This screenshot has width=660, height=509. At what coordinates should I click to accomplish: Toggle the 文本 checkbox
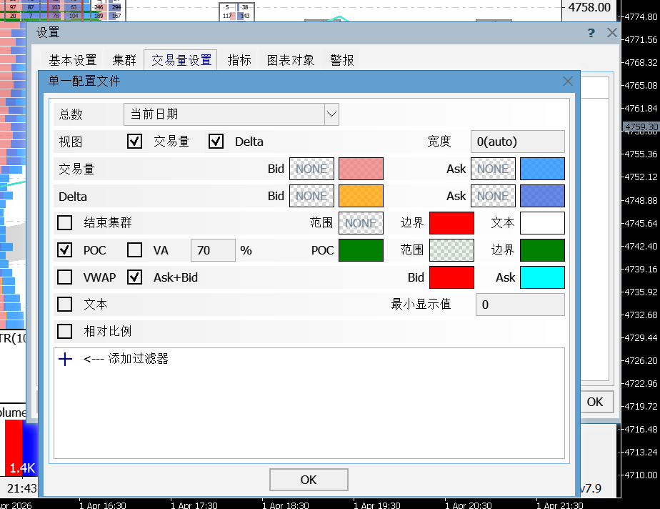(65, 304)
